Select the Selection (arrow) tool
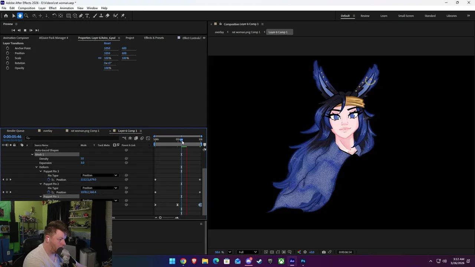475x267 pixels. pos(14,16)
